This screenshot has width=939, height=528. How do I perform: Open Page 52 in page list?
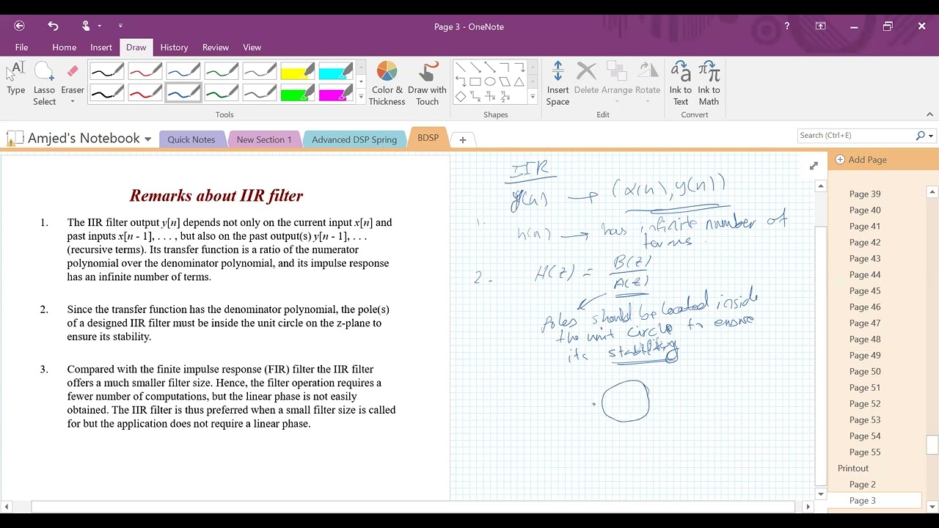(x=865, y=403)
